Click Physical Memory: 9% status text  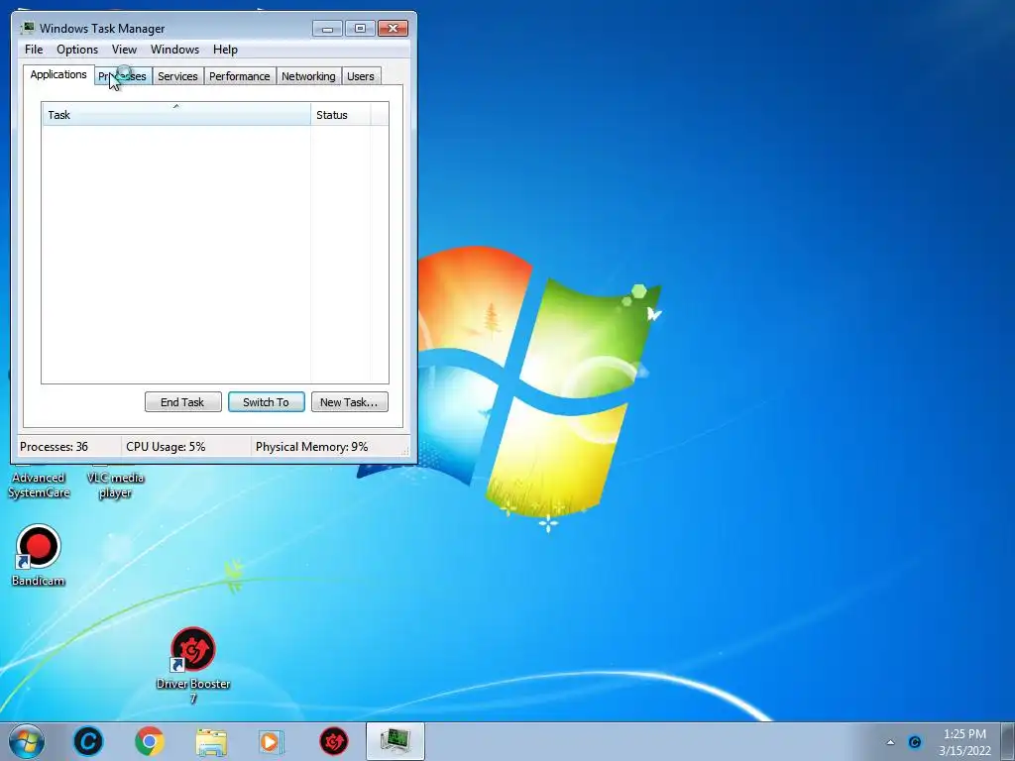coord(311,447)
